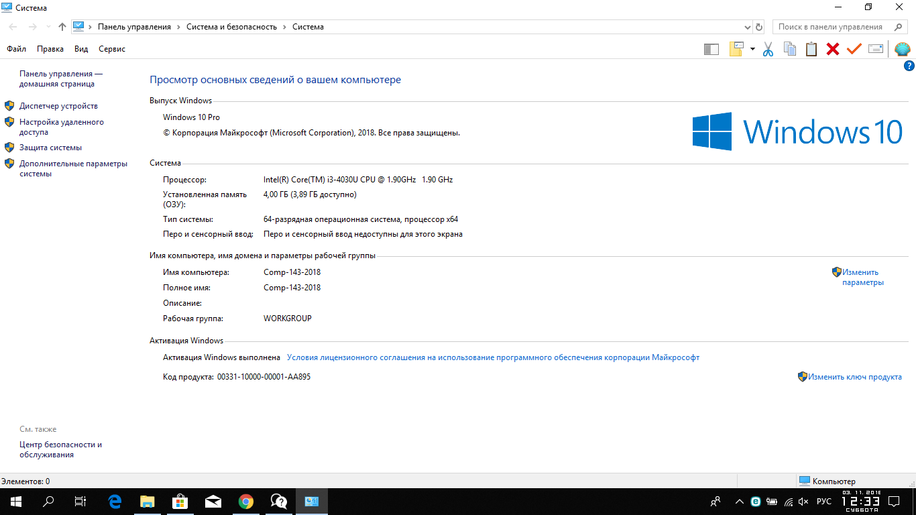
Task: Launch Microsoft Edge from taskbar
Action: coord(115,501)
